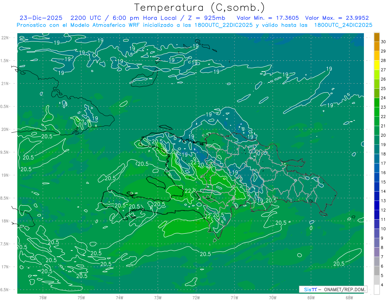
Task: Click the '68W' longitude axis label
Action: (x=349, y=297)
